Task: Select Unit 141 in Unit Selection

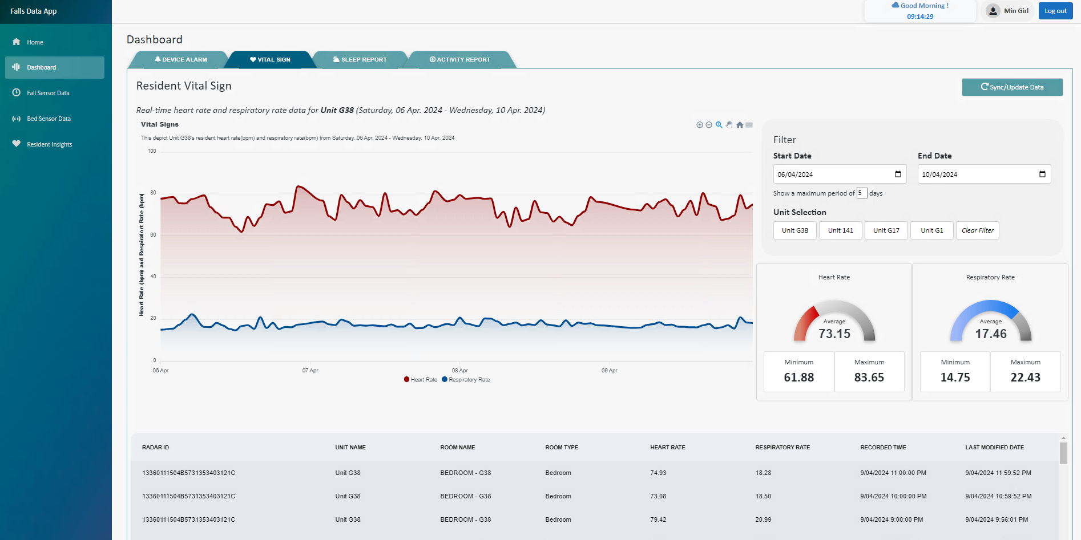Action: coord(840,230)
